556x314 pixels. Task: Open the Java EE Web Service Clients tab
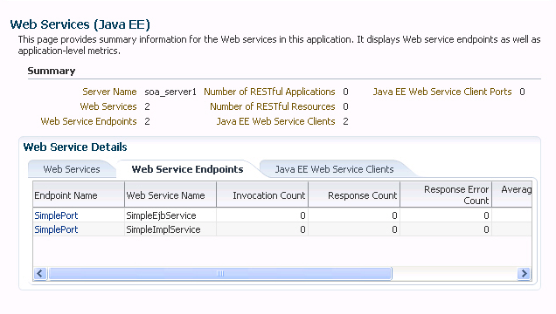coord(334,169)
